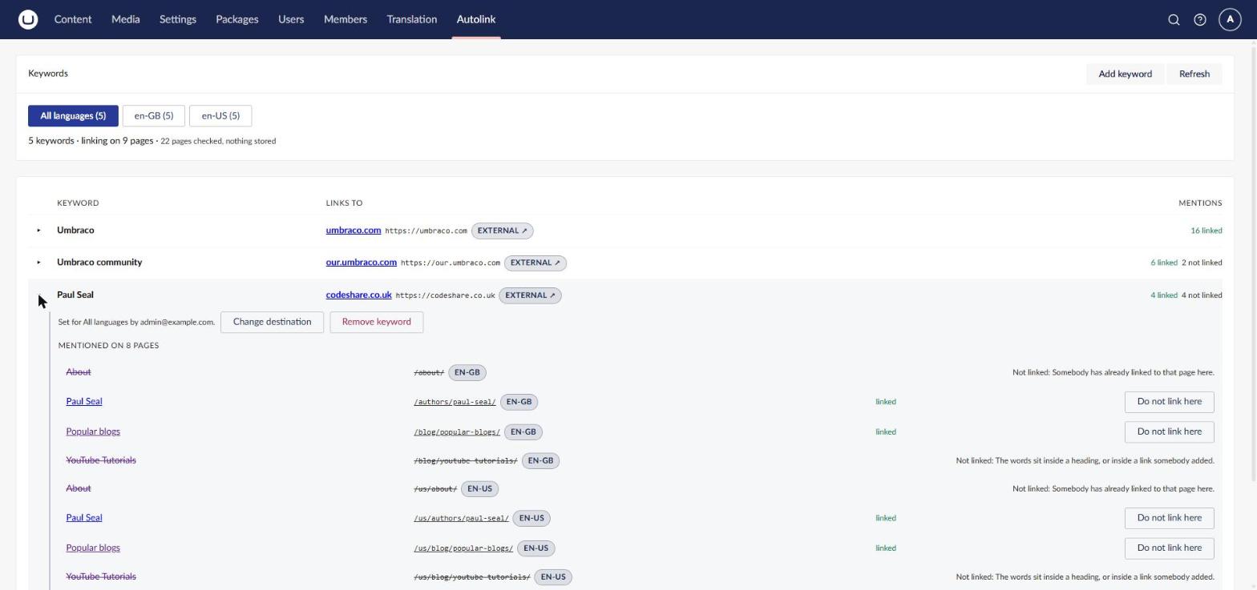The image size is (1257, 590).
Task: Click the "Paul Seal" keyword name
Action: click(x=75, y=295)
